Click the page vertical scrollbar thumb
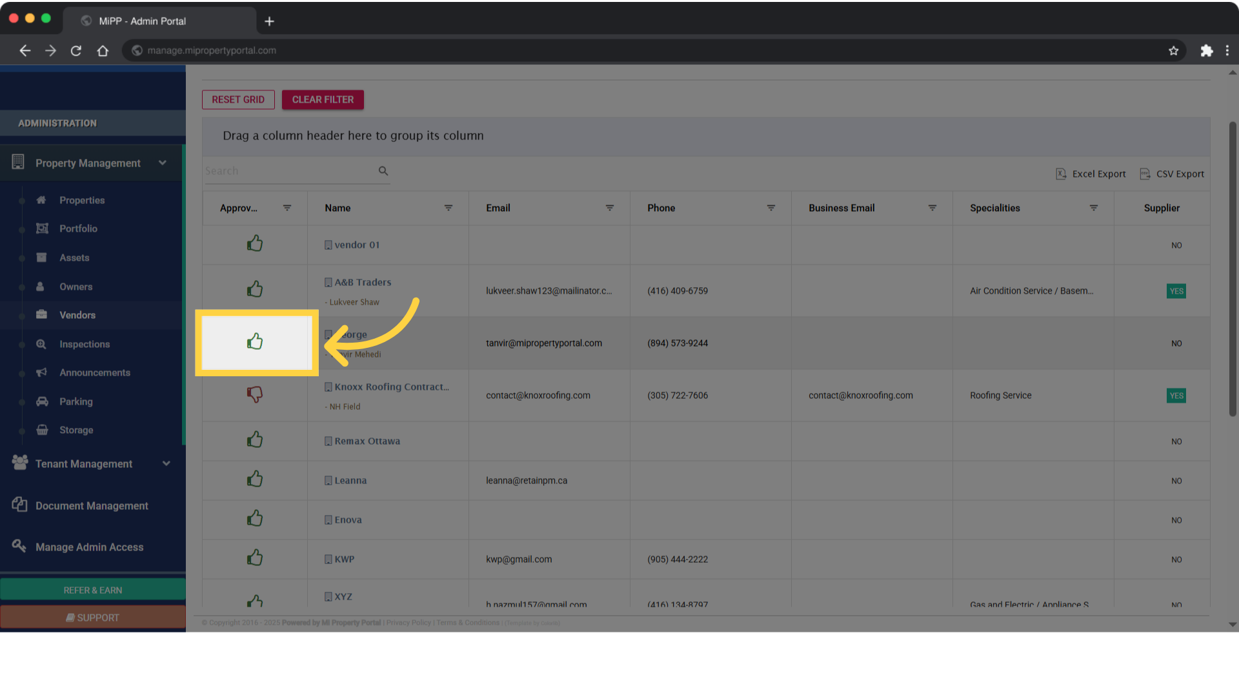The height and width of the screenshot is (697, 1239). pyautogui.click(x=1233, y=268)
